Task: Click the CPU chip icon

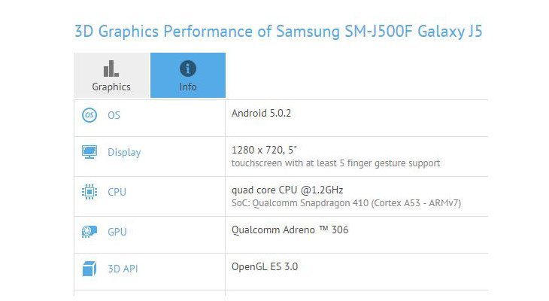Action: [x=89, y=192]
